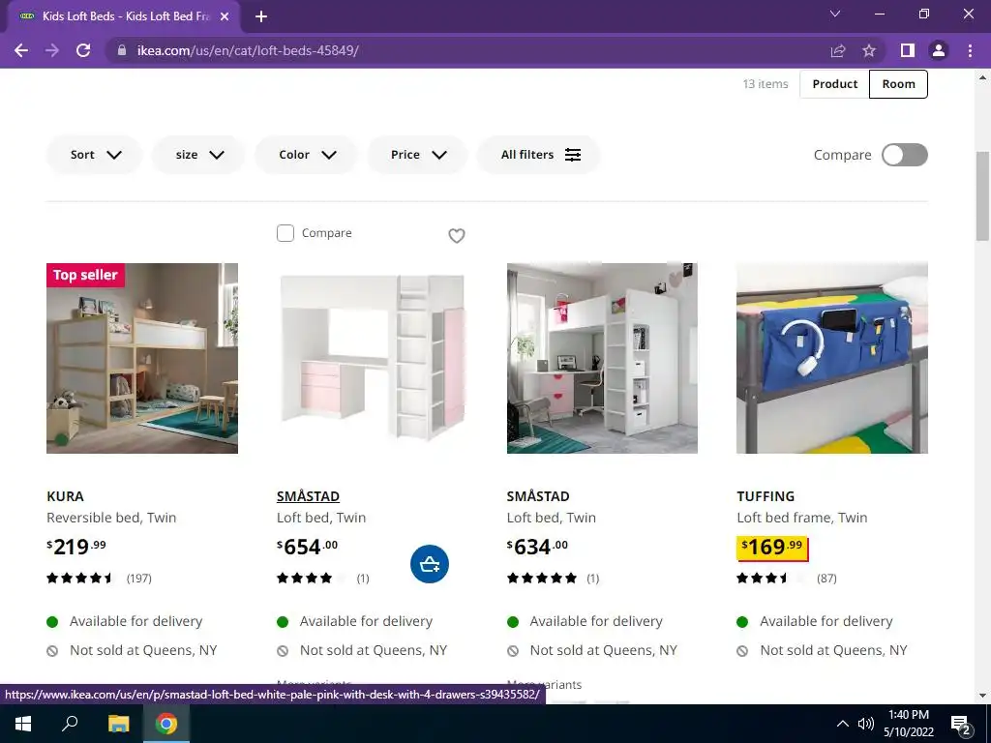The height and width of the screenshot is (743, 991).
Task: View site info via padlock icon
Action: [122, 50]
